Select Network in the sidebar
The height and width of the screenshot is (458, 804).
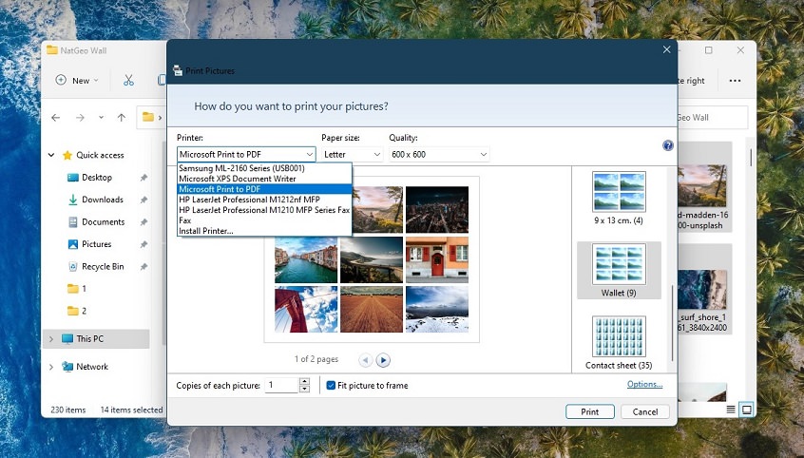(91, 367)
